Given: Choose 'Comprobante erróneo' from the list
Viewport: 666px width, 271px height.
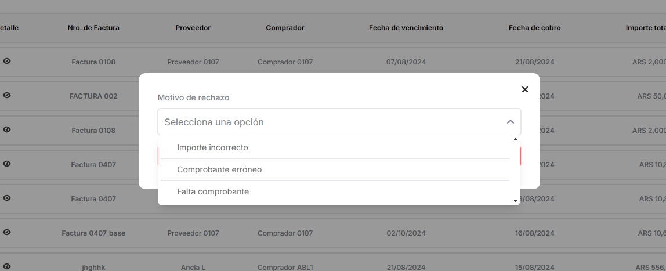Looking at the screenshot, I should [219, 170].
